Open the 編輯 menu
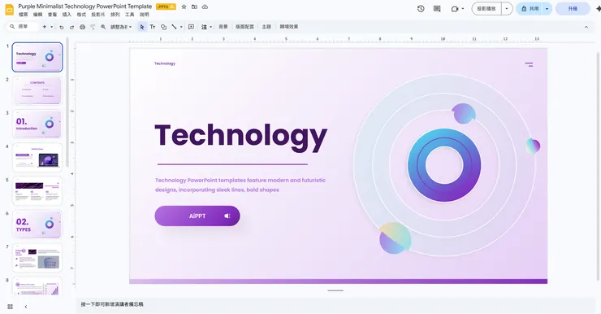 [37, 15]
